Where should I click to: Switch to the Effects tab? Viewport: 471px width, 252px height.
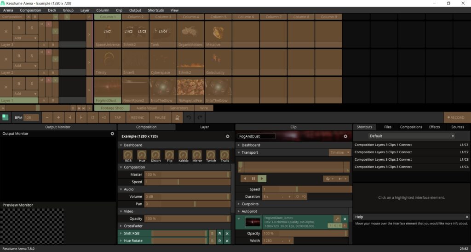(x=434, y=127)
